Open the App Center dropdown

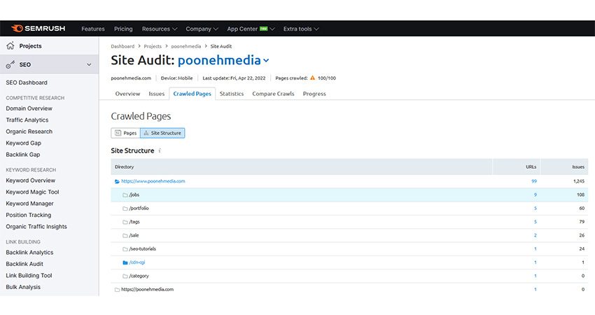251,29
